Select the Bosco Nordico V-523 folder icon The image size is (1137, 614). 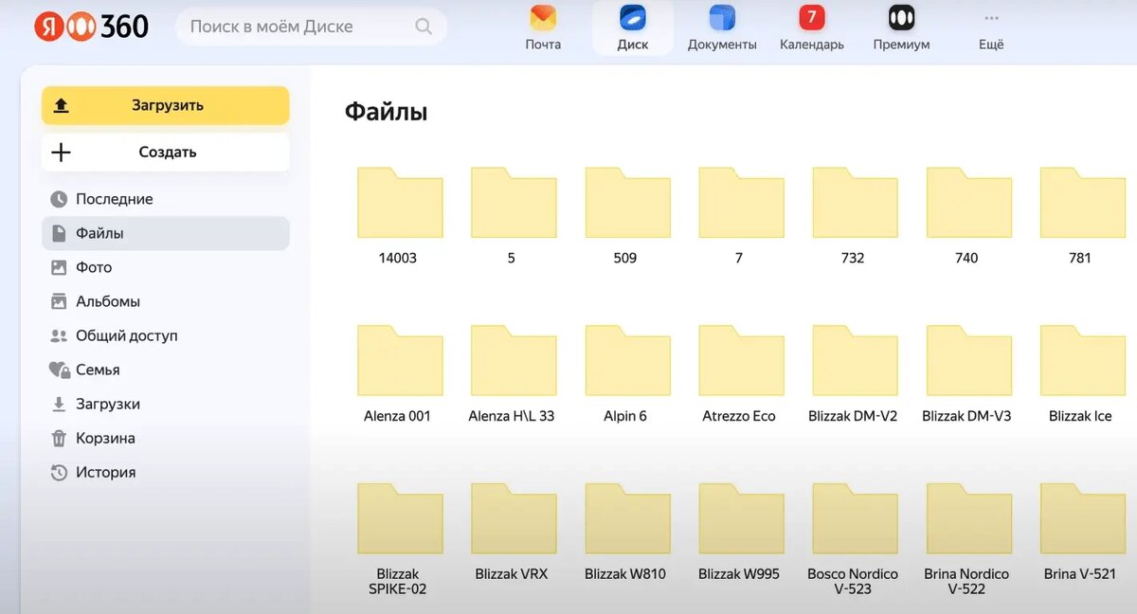[x=855, y=518]
